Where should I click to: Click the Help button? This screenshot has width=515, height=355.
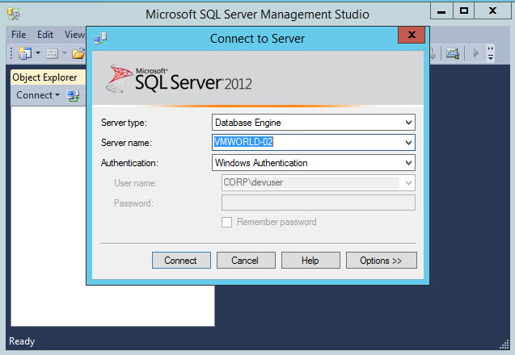pyautogui.click(x=310, y=261)
